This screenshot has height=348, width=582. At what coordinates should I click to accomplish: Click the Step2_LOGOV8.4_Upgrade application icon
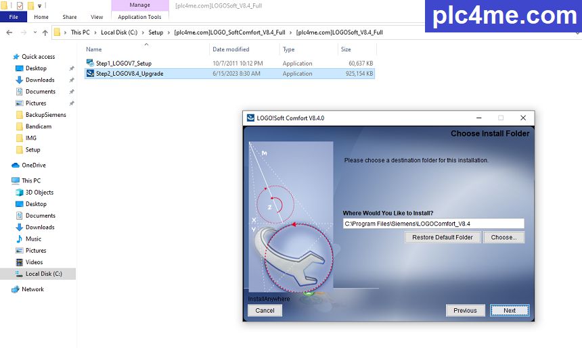pyautogui.click(x=90, y=74)
